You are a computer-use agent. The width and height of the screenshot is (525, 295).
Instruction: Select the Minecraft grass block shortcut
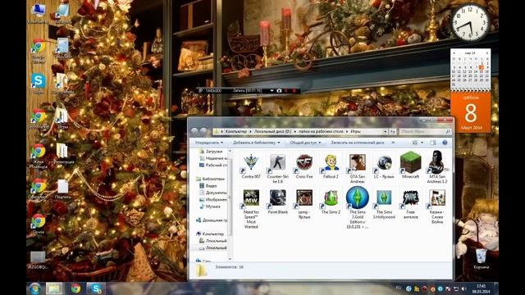(410, 165)
